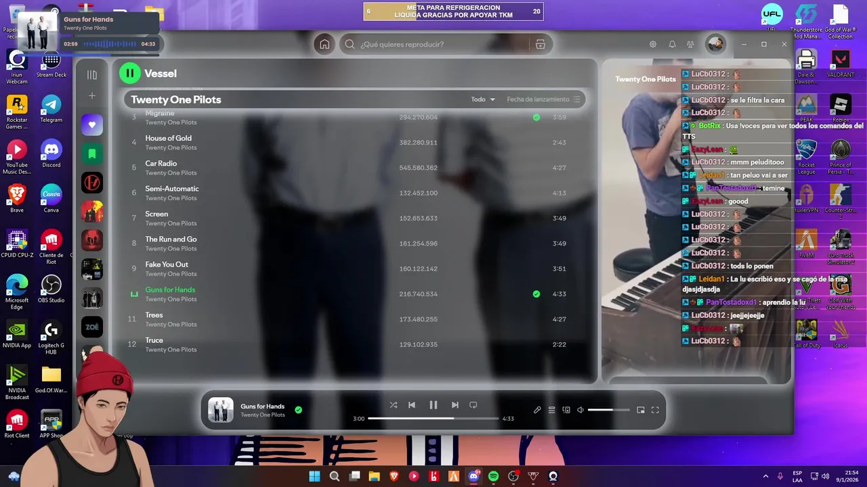Open the miniplayer icon
The height and width of the screenshot is (487, 867).
pyautogui.click(x=641, y=410)
